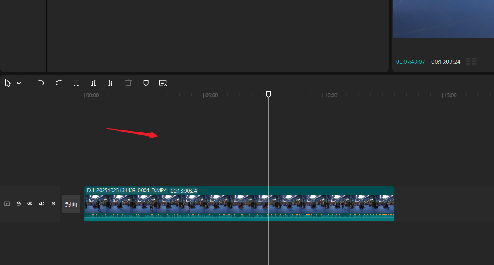Mute the main track audio
494x265 pixels.
(41, 203)
